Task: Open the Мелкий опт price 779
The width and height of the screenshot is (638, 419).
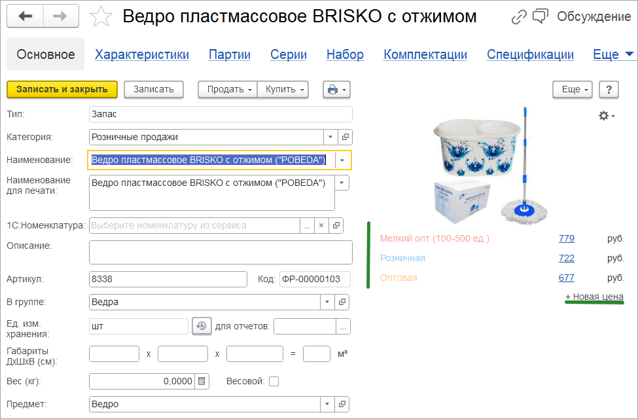Action: [567, 238]
